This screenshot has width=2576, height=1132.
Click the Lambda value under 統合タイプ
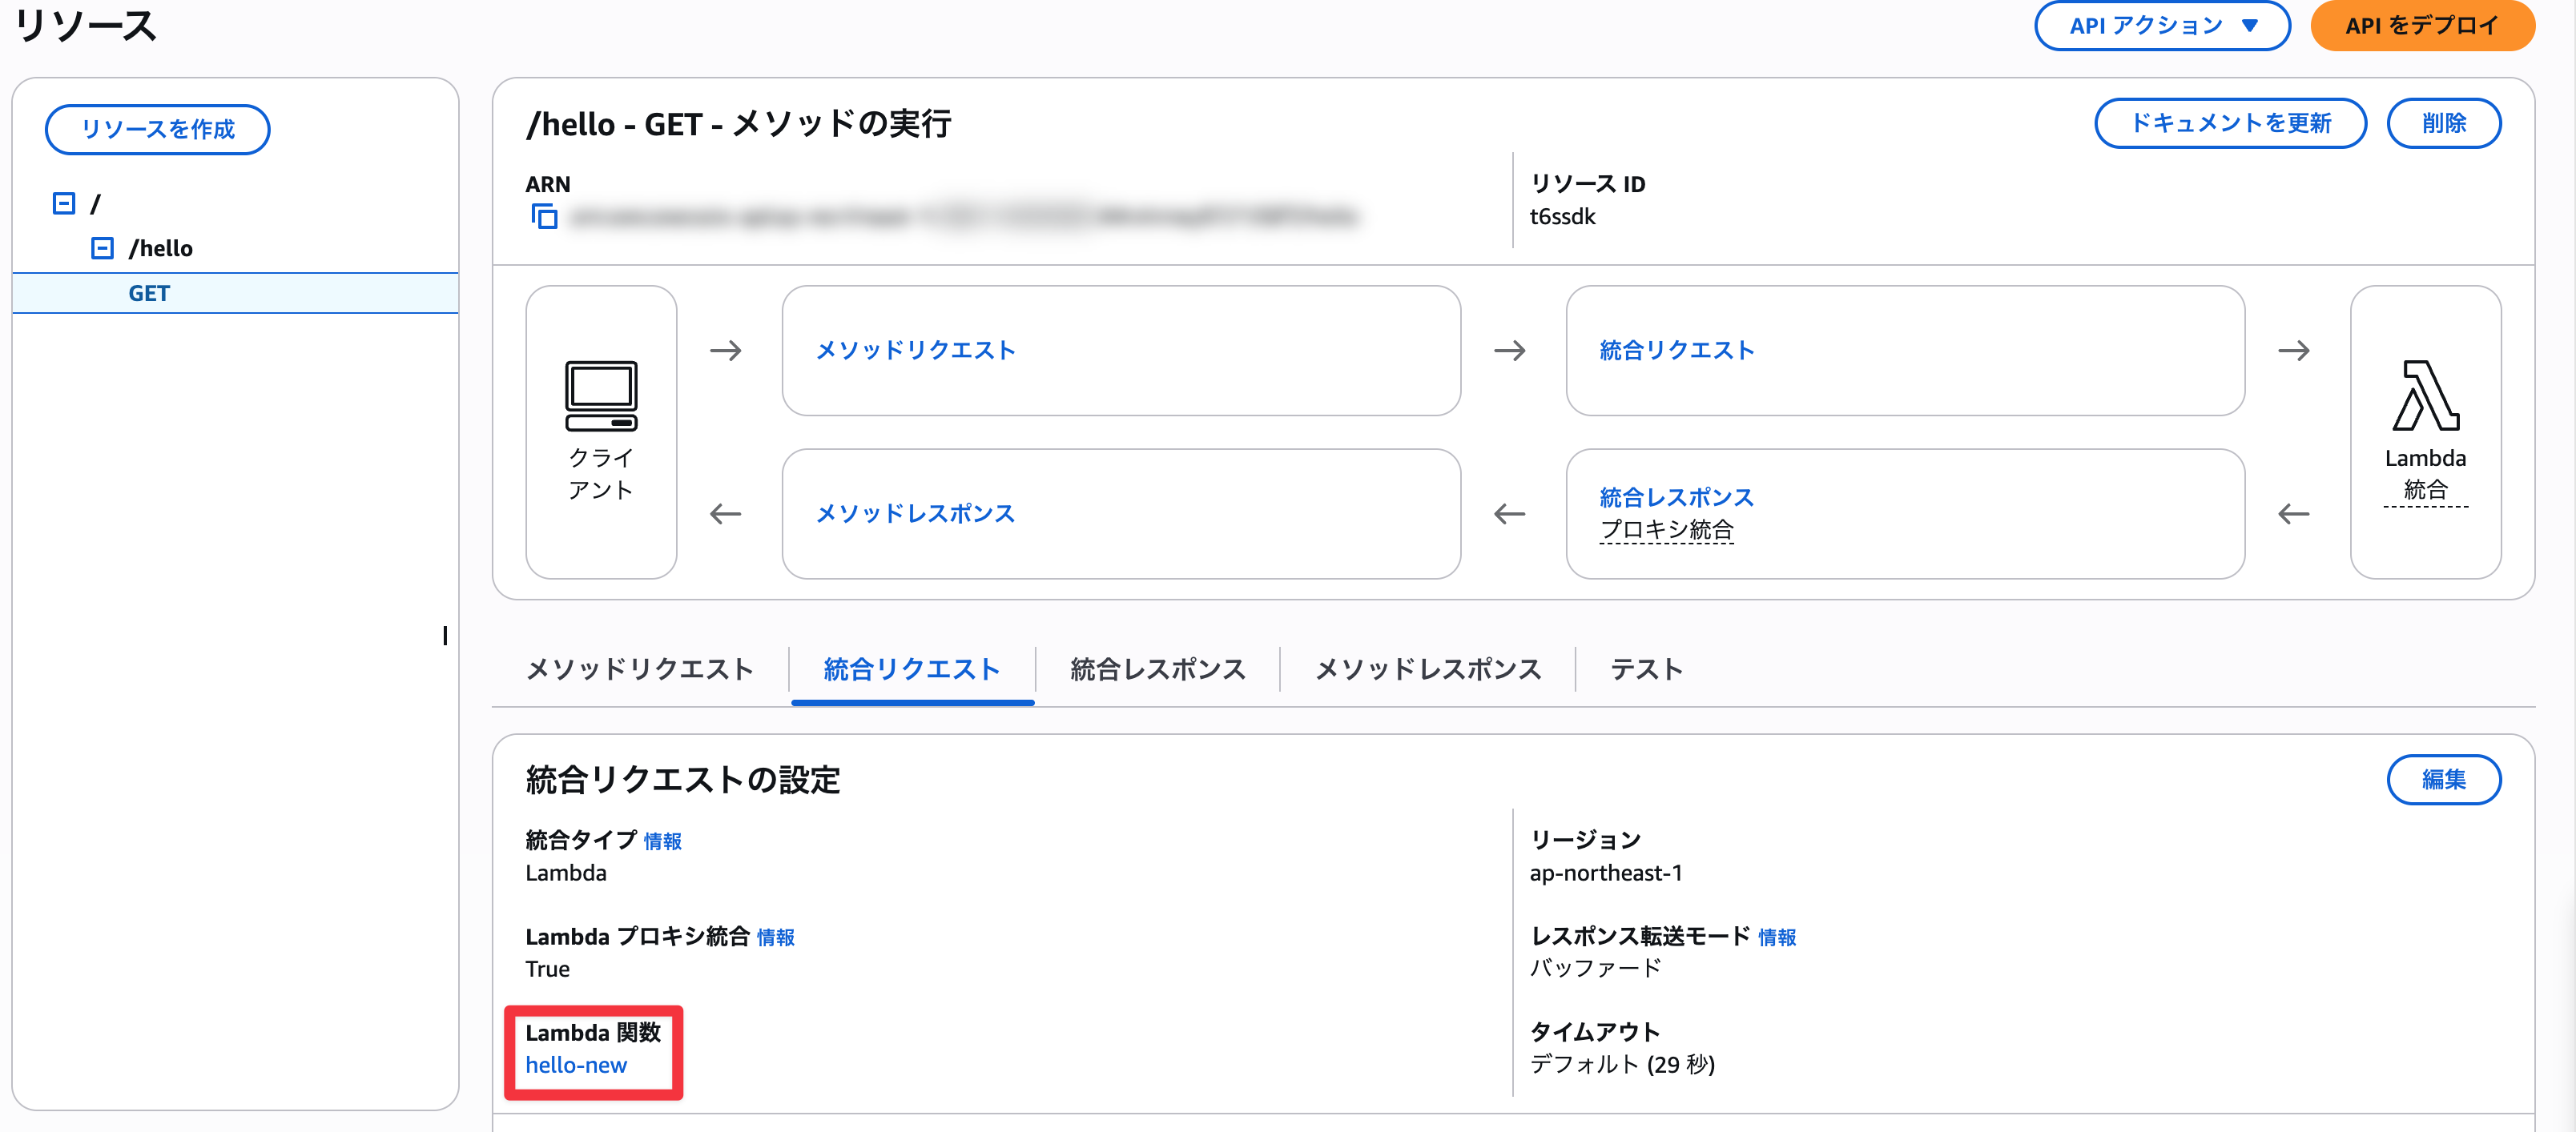click(x=565, y=873)
